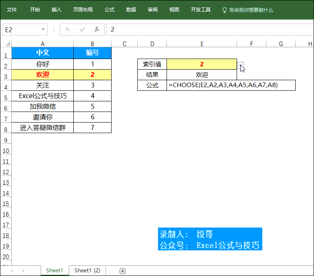This screenshot has height=276, width=314.
Task: Open the dropdown arrow beside cell E2
Action: 241,65
